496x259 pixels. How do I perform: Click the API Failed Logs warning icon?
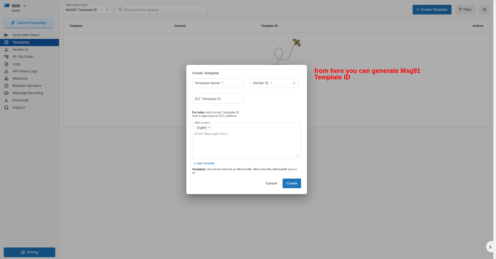pyautogui.click(x=6, y=71)
